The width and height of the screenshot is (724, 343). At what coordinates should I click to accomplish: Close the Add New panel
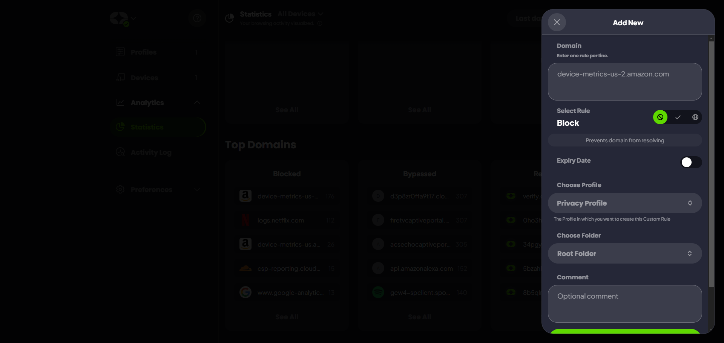click(557, 22)
